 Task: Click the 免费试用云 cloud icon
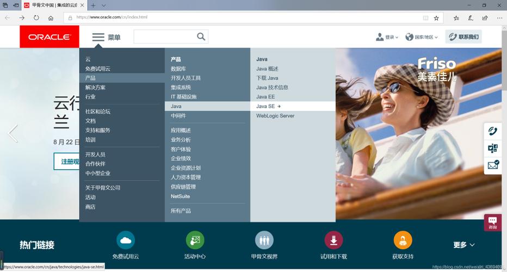(126, 240)
